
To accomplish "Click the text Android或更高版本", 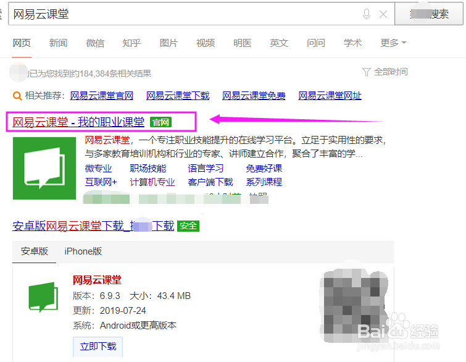I will point(138,326).
